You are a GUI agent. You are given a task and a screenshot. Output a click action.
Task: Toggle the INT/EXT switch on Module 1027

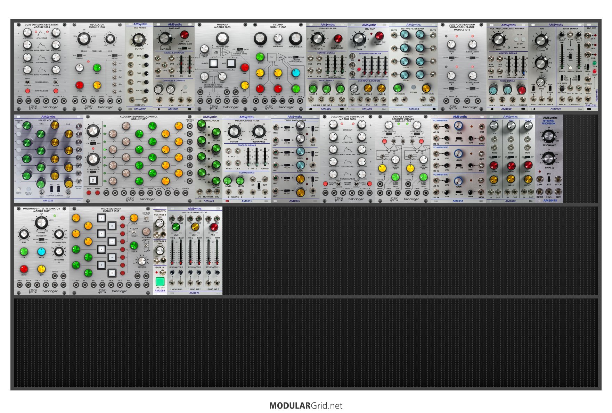click(93, 171)
